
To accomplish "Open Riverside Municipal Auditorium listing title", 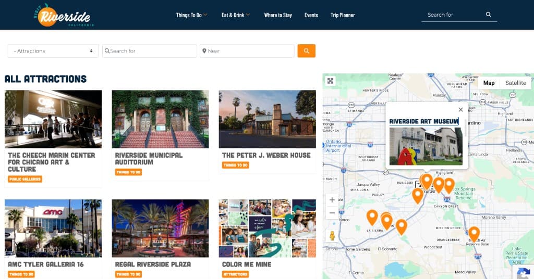I will click(x=149, y=159).
